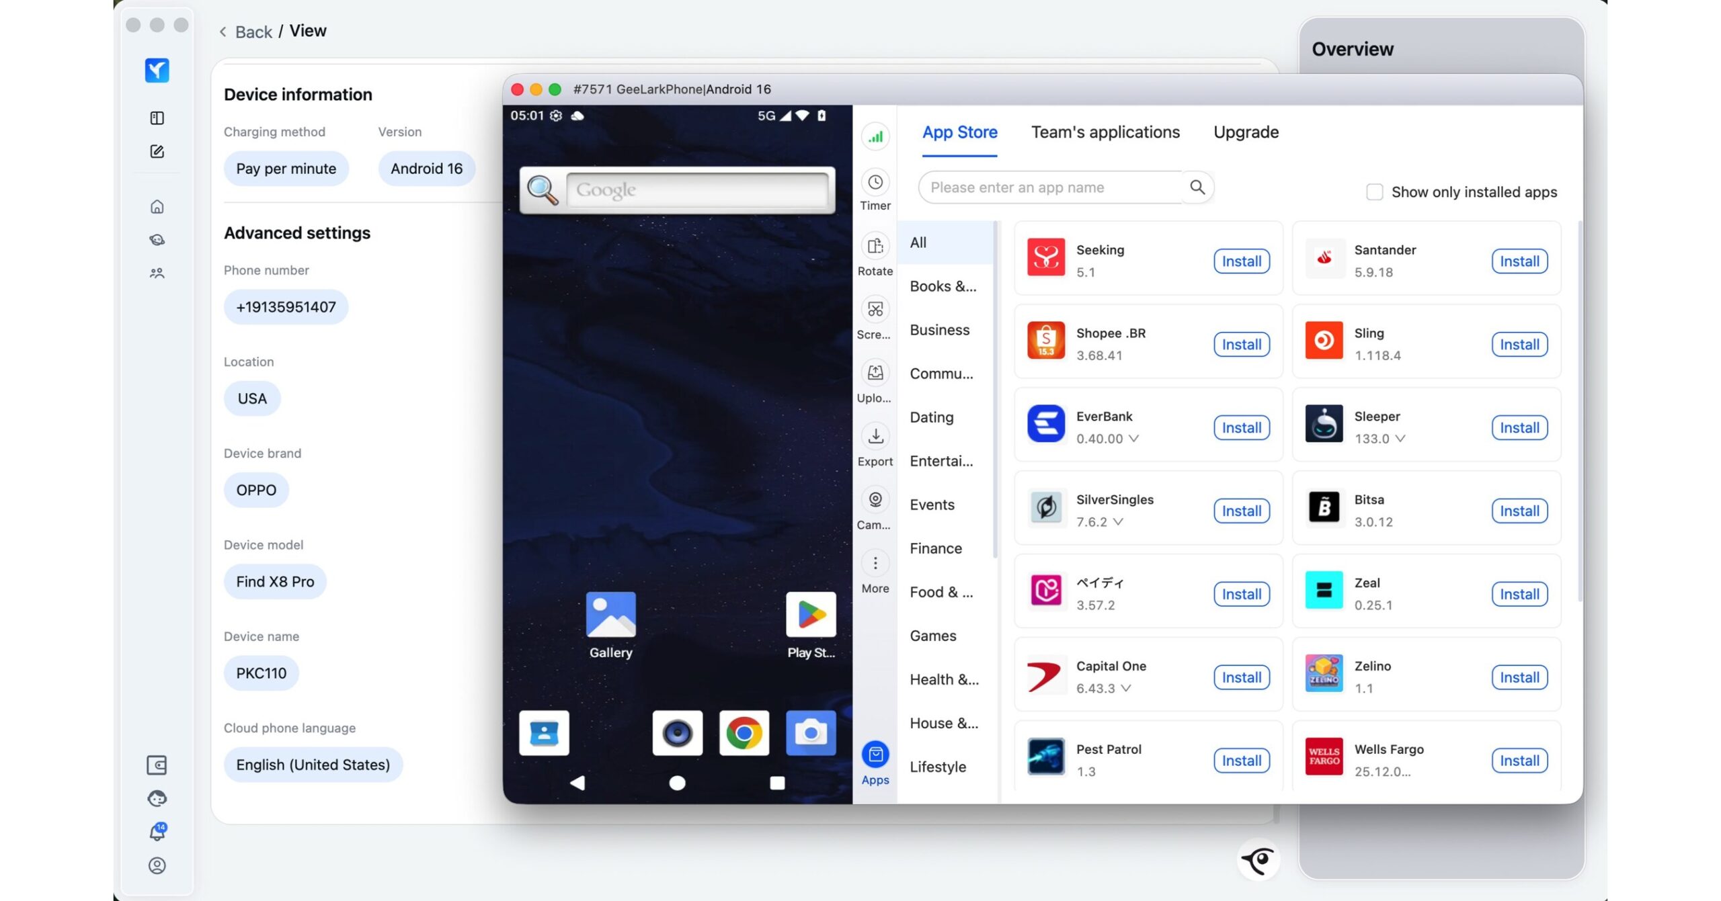1721x901 pixels.
Task: Switch to Team's applications tab
Action: 1105,132
